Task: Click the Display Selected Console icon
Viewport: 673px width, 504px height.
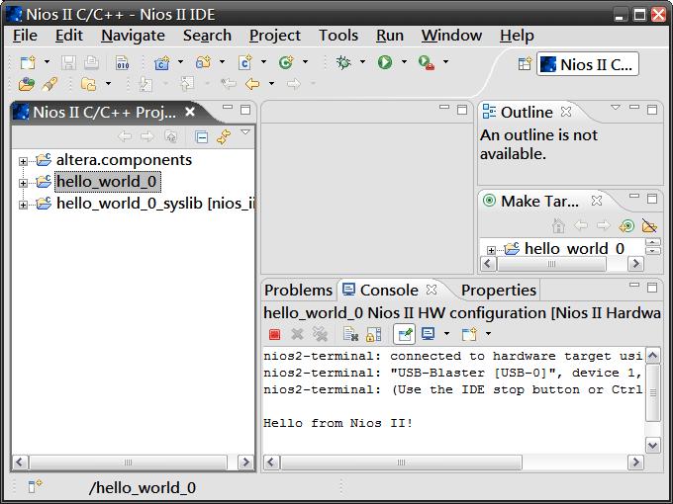Action: click(428, 334)
